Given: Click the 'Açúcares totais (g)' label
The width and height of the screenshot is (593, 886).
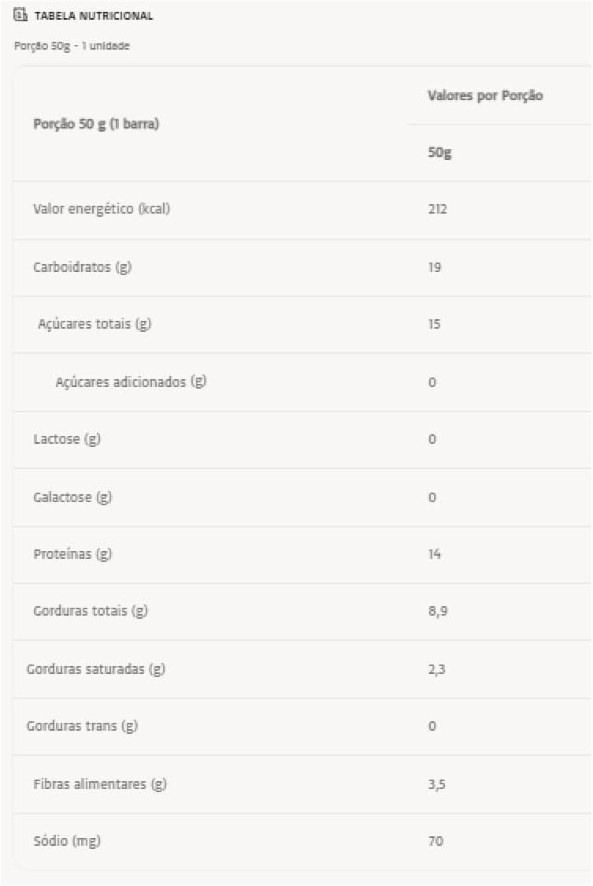Looking at the screenshot, I should [x=95, y=325].
